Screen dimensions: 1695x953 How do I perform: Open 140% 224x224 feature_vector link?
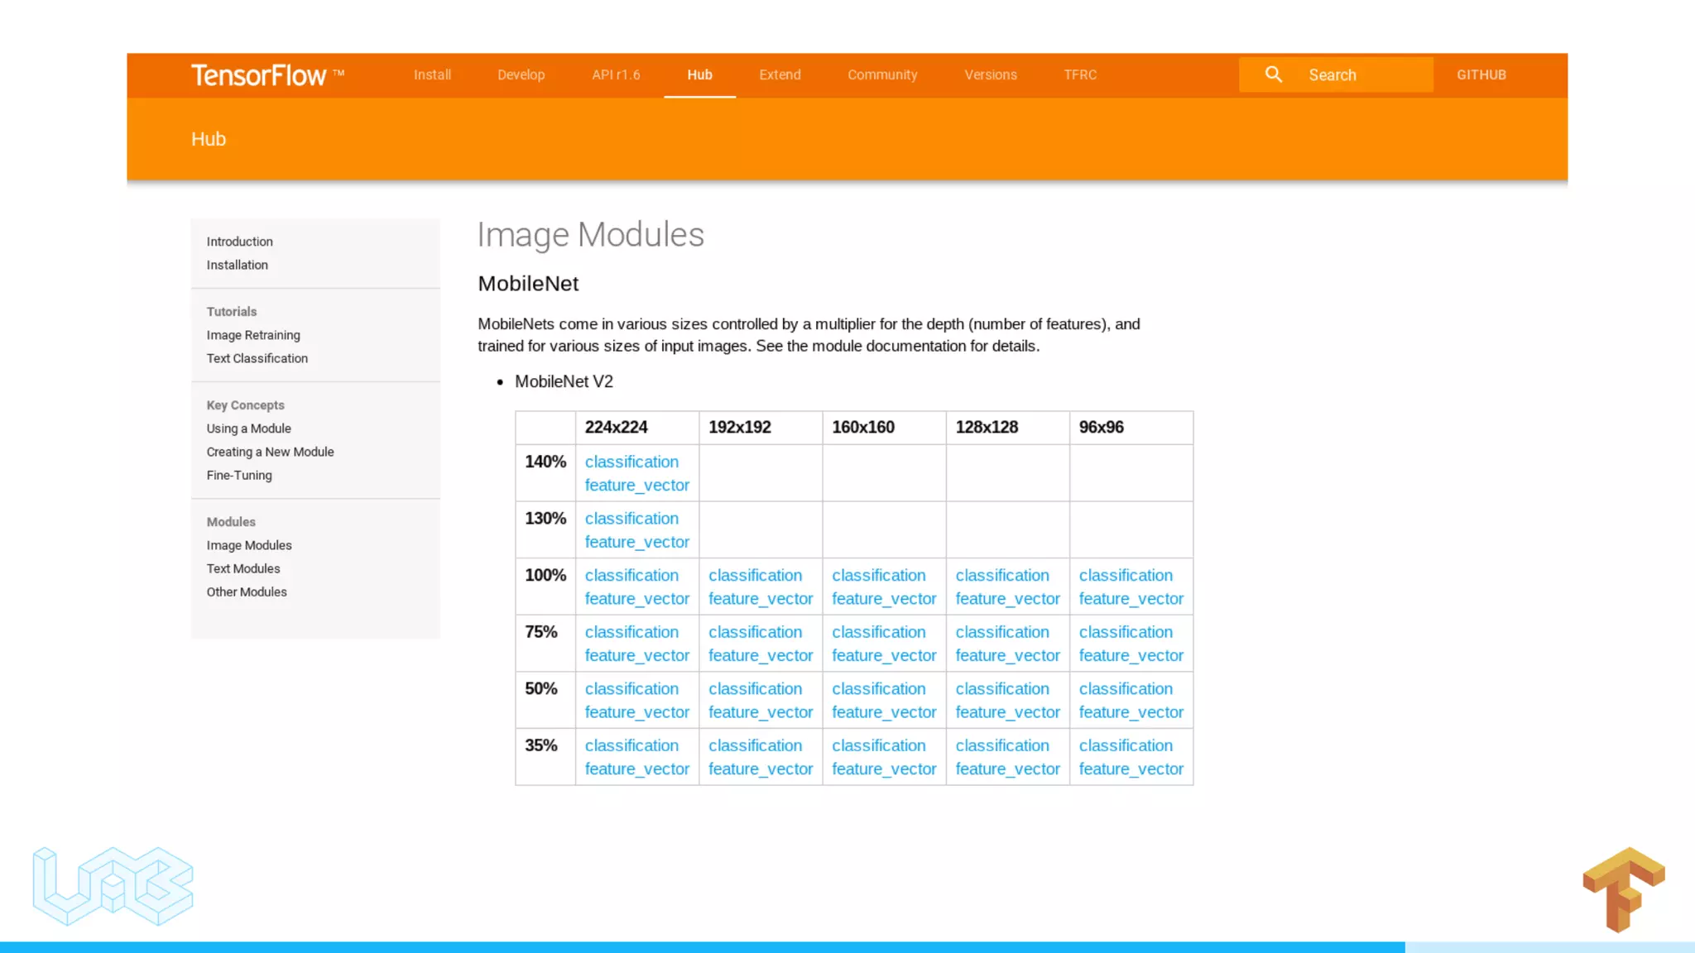pos(636,486)
